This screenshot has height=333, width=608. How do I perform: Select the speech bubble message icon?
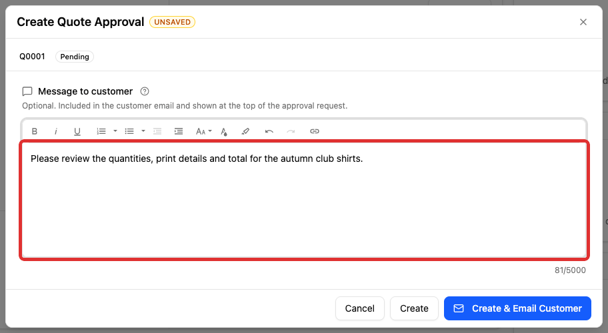(x=27, y=91)
